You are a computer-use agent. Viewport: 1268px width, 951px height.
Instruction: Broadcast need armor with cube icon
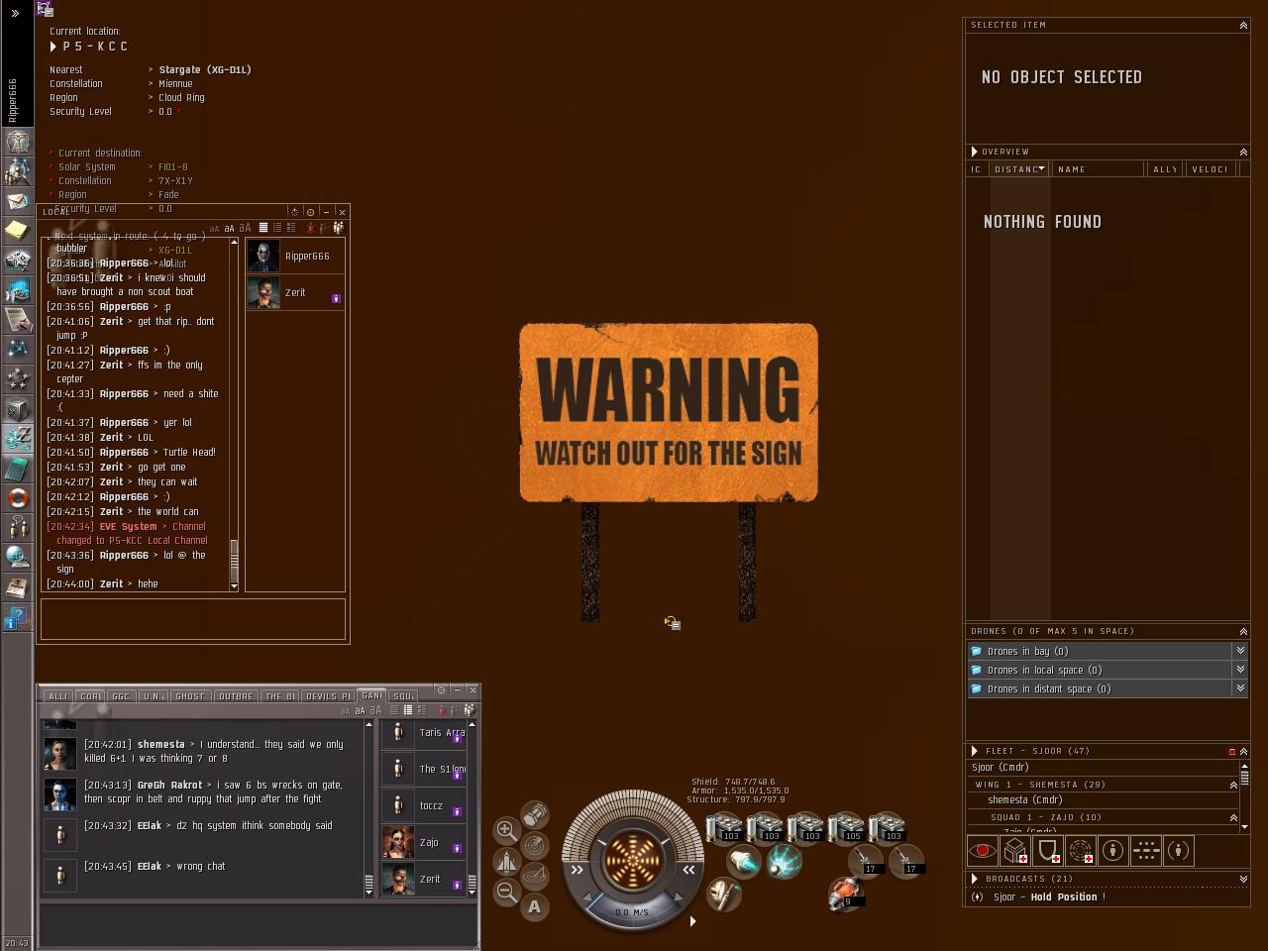(x=1015, y=851)
